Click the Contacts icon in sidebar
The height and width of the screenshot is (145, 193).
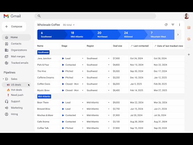point(6,44)
